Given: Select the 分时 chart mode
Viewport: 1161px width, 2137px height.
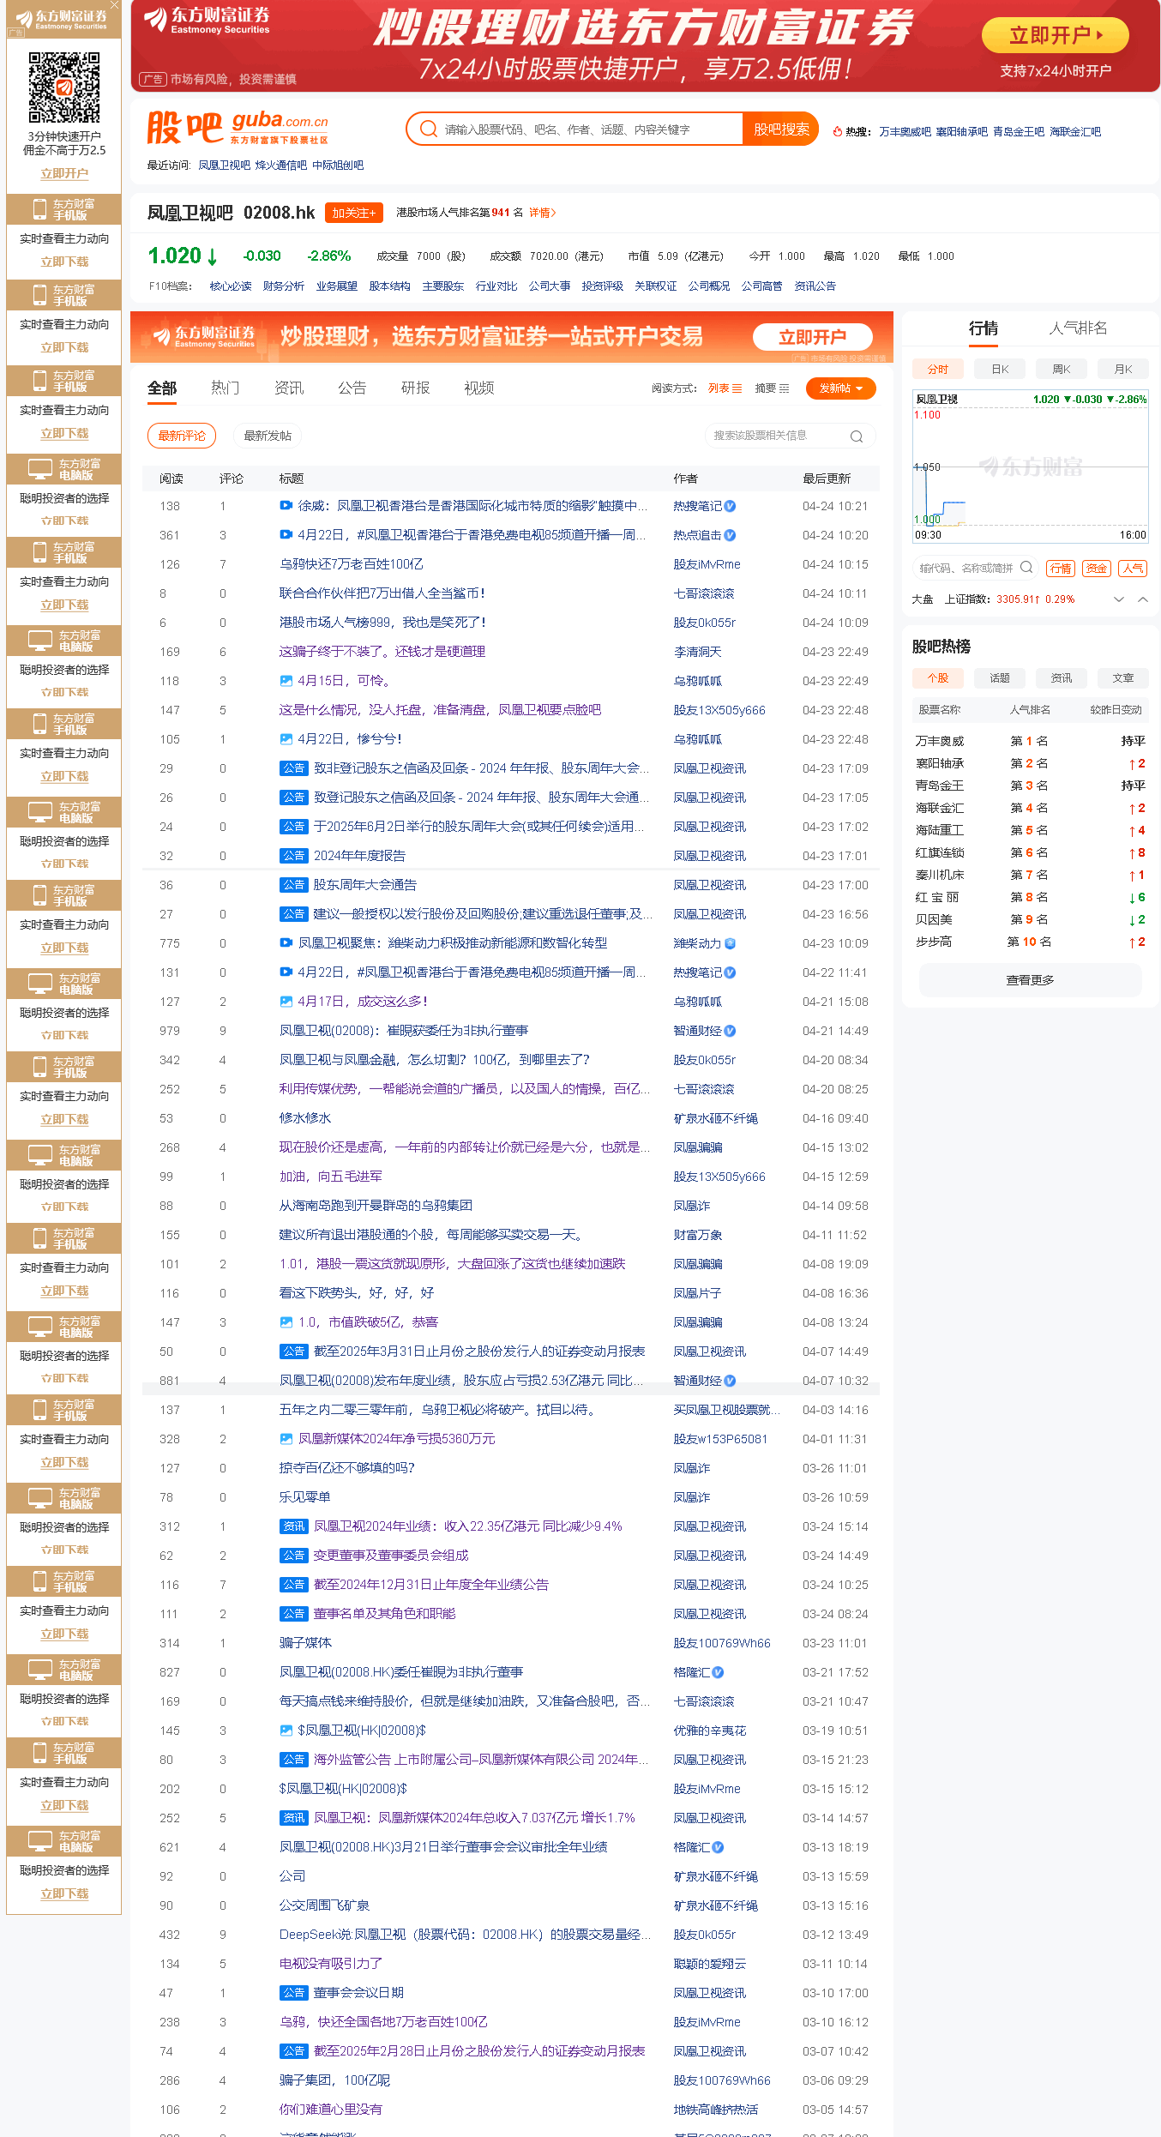Looking at the screenshot, I should click(937, 370).
